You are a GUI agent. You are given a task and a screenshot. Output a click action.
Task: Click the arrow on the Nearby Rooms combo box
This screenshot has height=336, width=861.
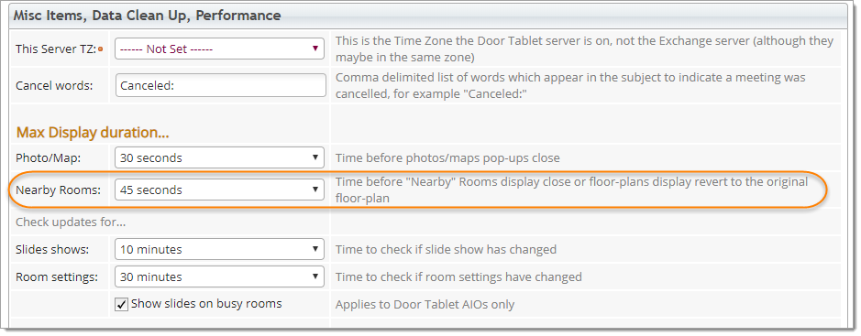pyautogui.click(x=315, y=190)
